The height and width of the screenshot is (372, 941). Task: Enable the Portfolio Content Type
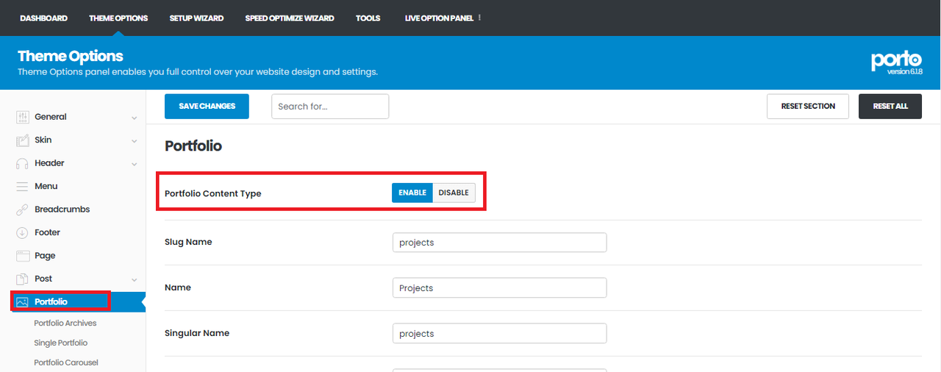click(412, 193)
